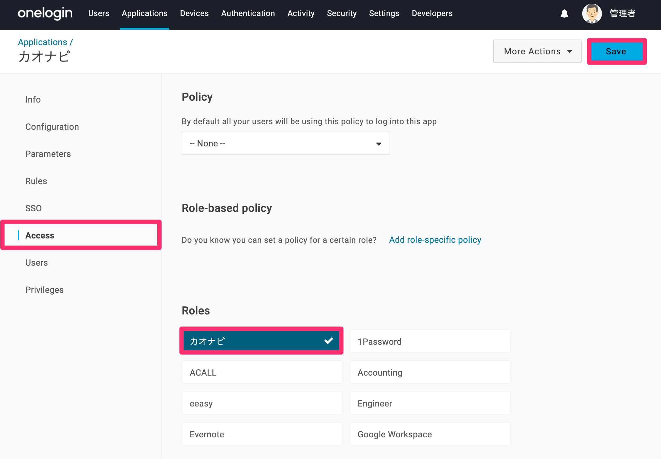Open the Developers top menu
This screenshot has height=459, width=661.
point(432,13)
